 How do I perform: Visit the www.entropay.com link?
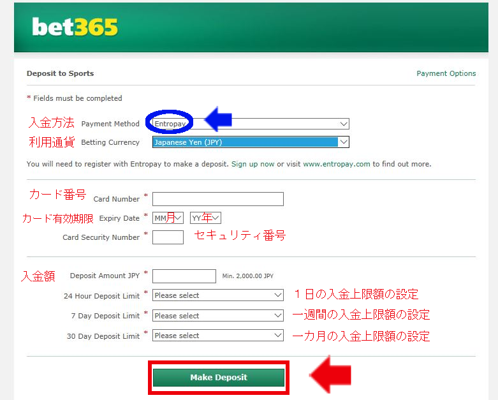click(x=336, y=164)
